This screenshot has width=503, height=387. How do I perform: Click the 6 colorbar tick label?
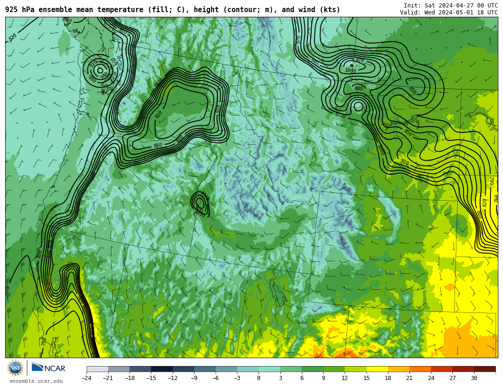point(302,378)
